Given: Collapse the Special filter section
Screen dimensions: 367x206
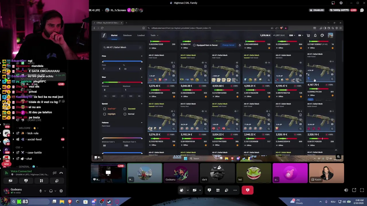Looking at the screenshot, I should (141, 104).
